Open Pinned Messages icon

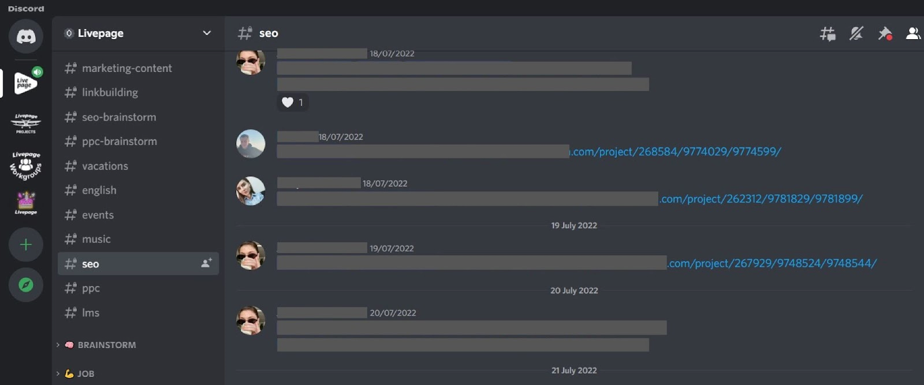pos(885,34)
